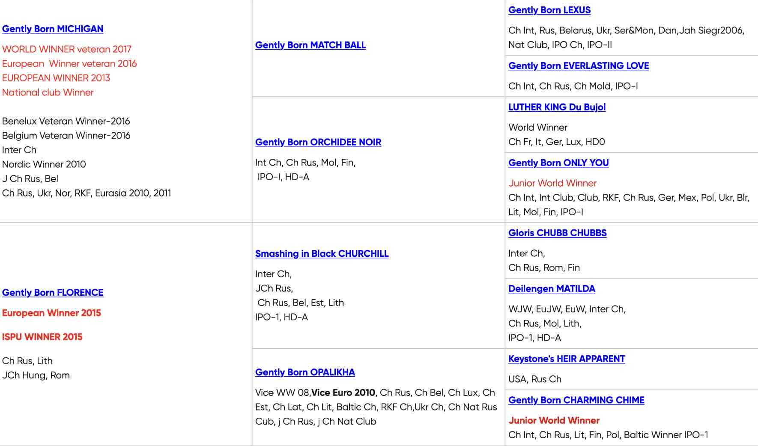Image resolution: width=758 pixels, height=446 pixels.
Task: Open Gently Born EVERLASTING LOVE page
Action: coord(579,65)
